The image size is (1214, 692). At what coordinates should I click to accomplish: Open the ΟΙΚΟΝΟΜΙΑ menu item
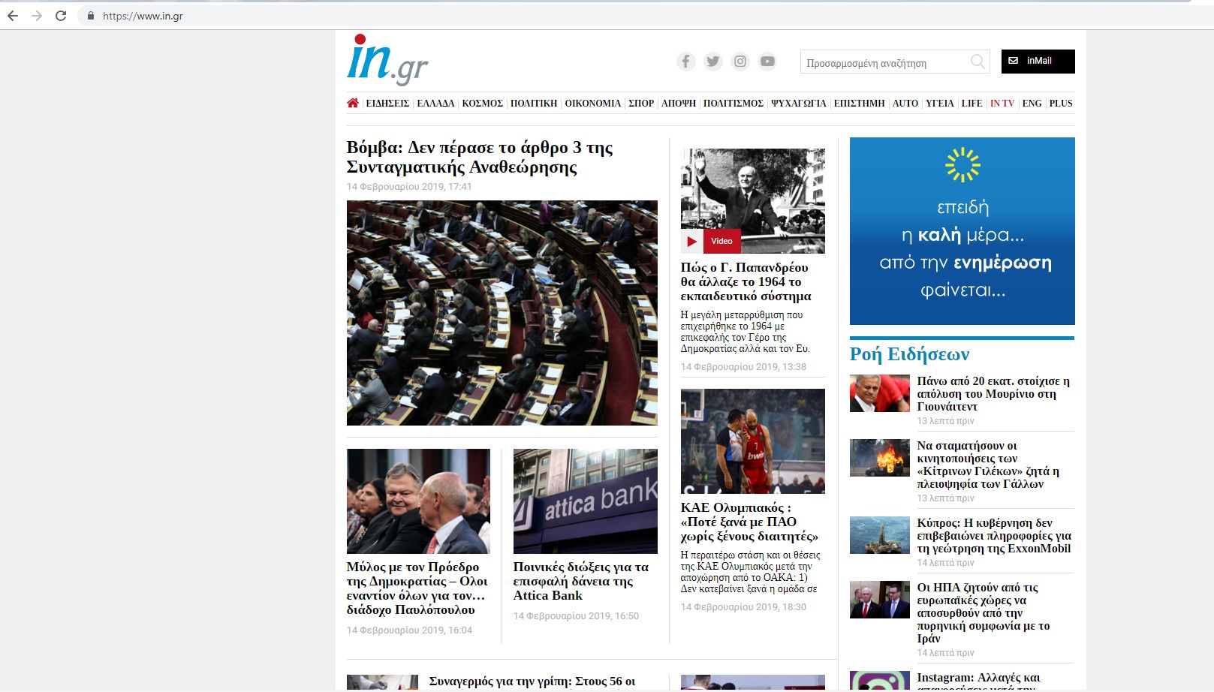(x=593, y=104)
